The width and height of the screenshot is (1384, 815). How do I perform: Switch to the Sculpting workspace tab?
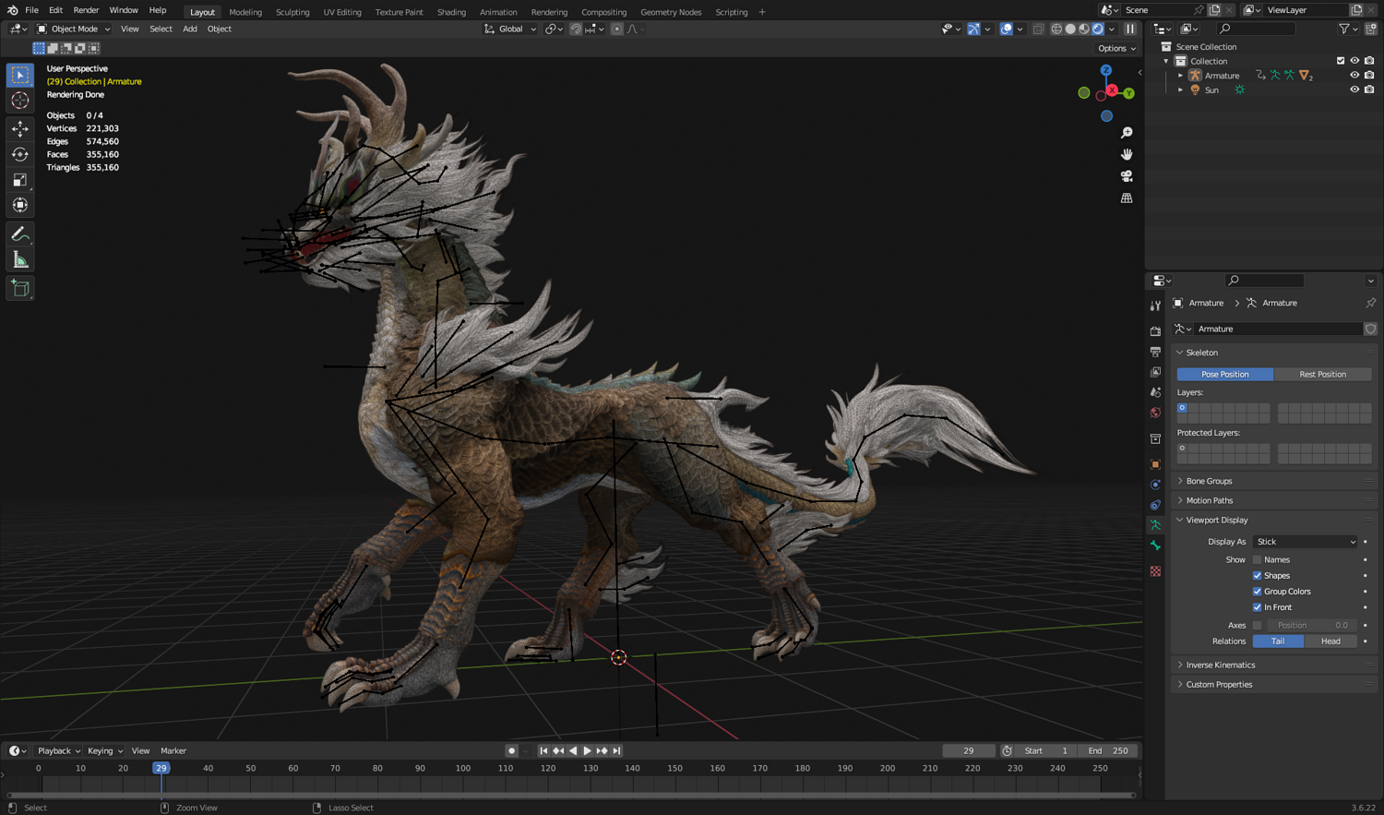point(292,12)
